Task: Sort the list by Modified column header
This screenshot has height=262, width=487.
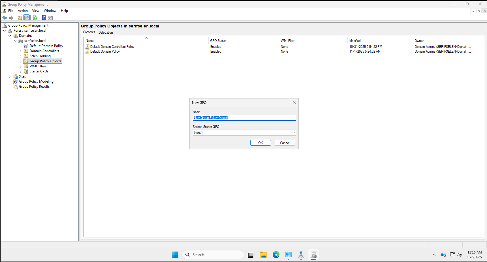Action: (355, 41)
